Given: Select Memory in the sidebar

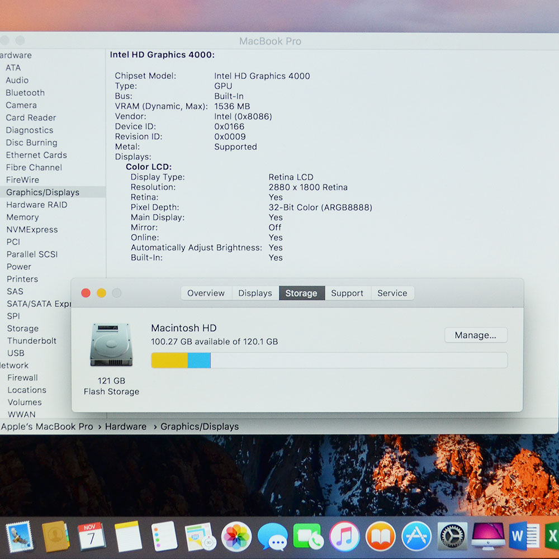Looking at the screenshot, I should pyautogui.click(x=23, y=217).
